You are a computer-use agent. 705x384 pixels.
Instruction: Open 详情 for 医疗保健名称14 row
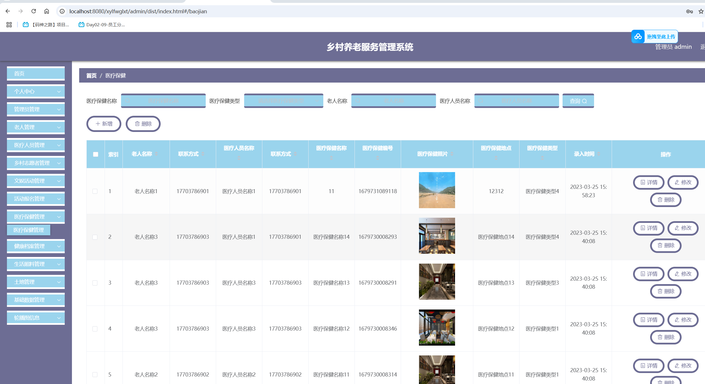(x=649, y=228)
